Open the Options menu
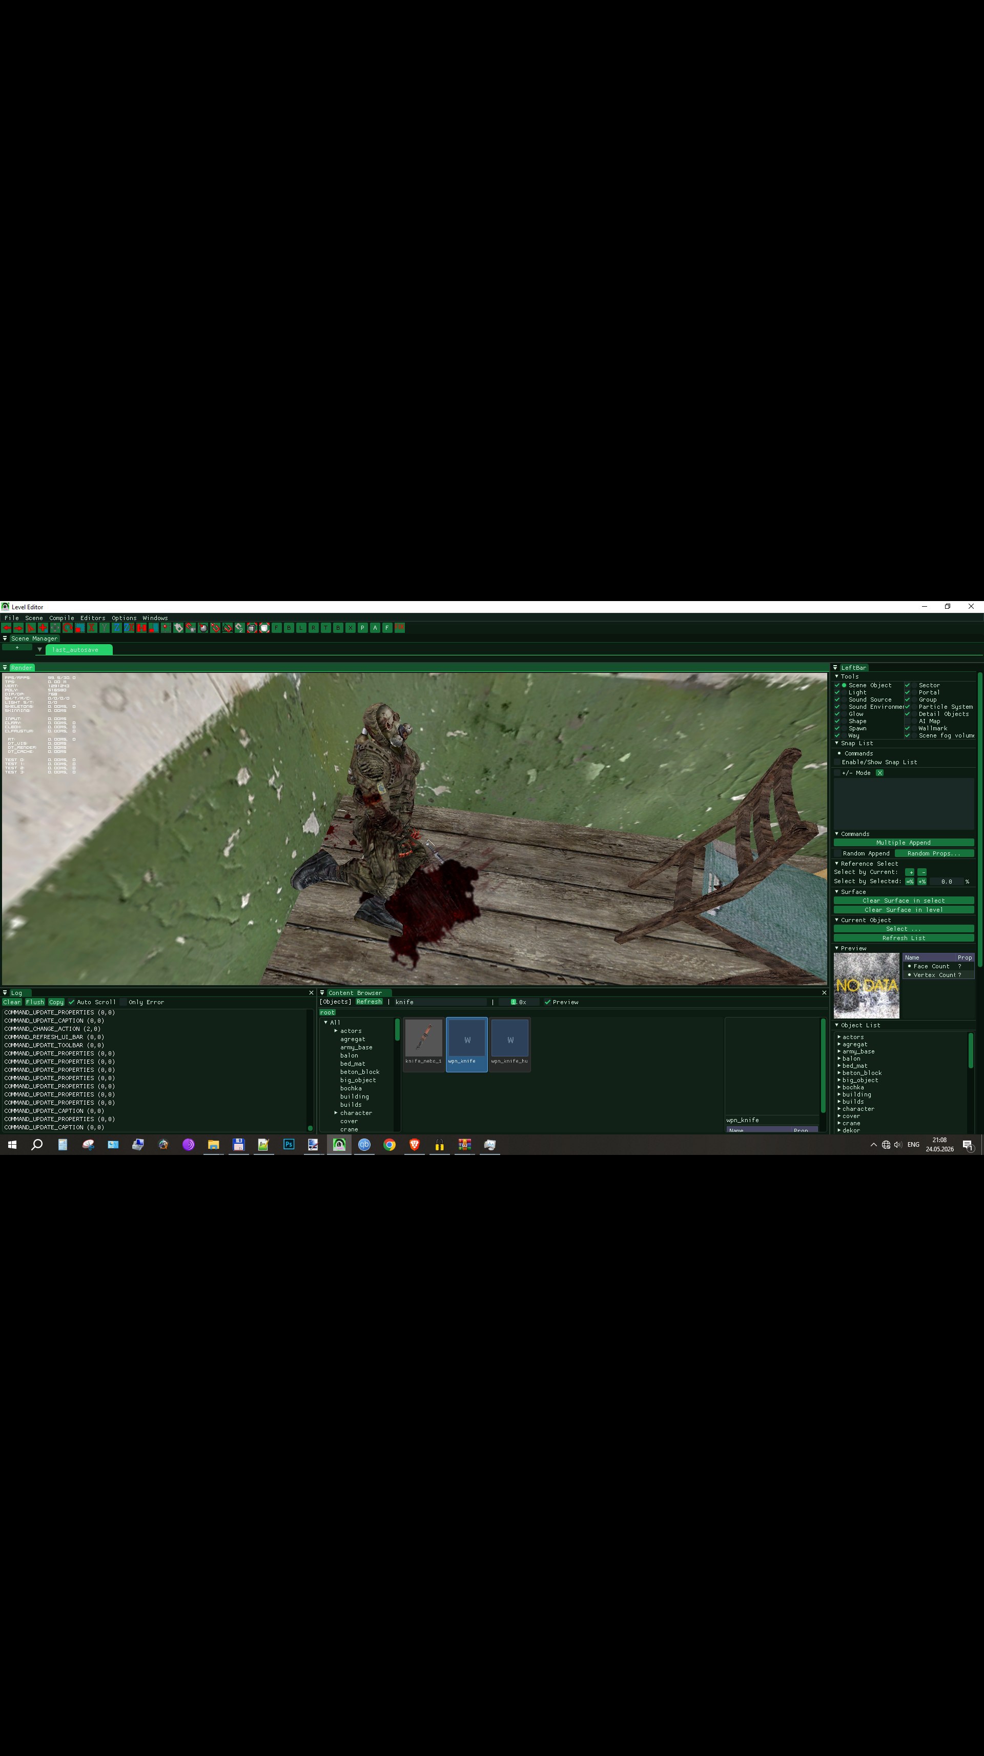This screenshot has width=984, height=1756. pyautogui.click(x=124, y=617)
